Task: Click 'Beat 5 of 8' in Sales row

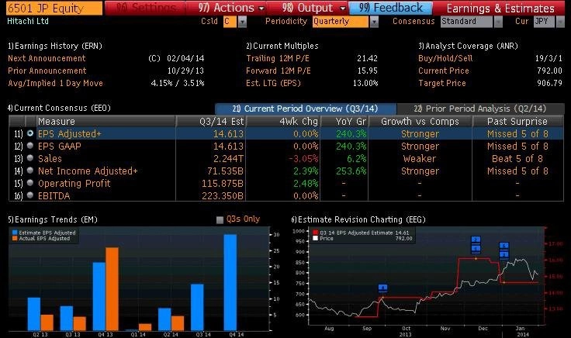Action: tap(517, 159)
